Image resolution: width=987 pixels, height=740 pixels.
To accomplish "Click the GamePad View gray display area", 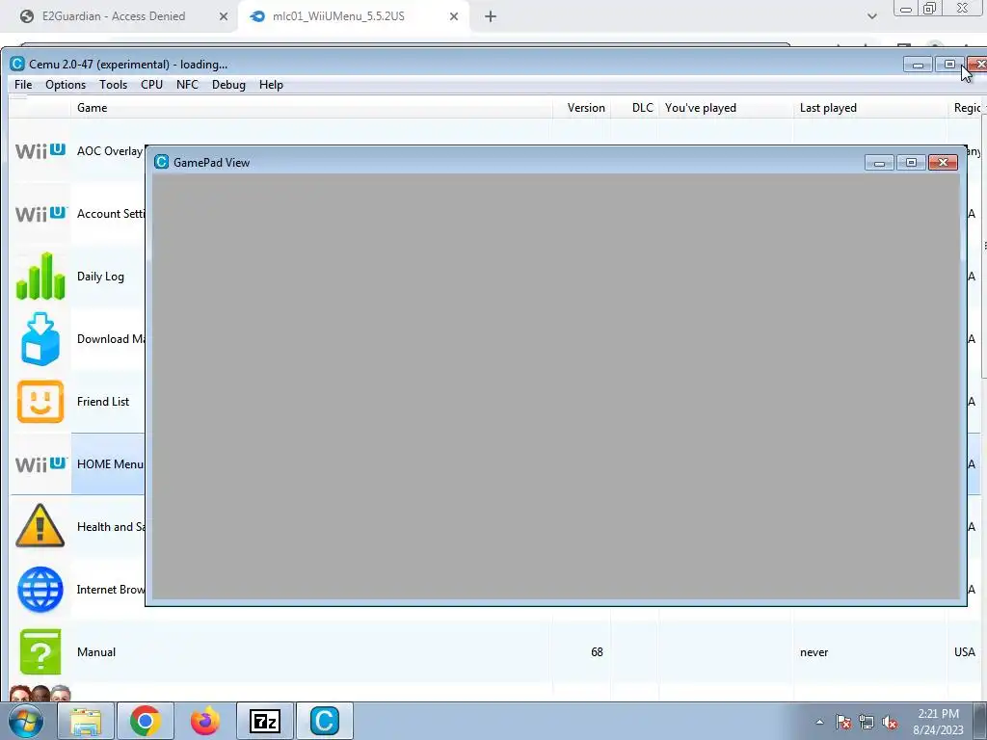I will click(x=556, y=386).
